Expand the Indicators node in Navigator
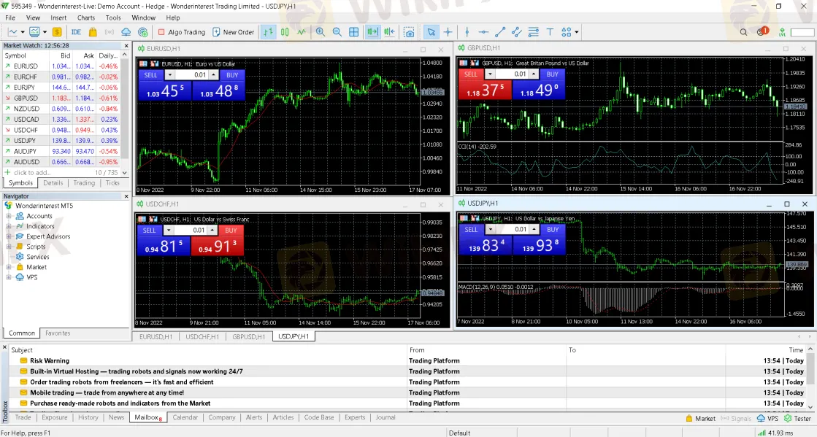817x437 pixels. pyautogui.click(x=9, y=226)
